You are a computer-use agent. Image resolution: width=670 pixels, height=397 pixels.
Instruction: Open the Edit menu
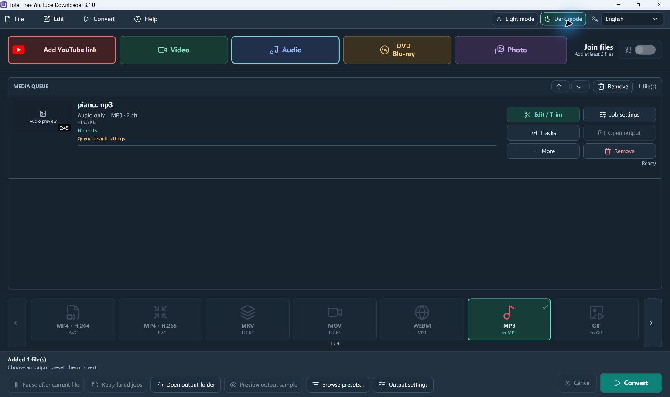54,19
